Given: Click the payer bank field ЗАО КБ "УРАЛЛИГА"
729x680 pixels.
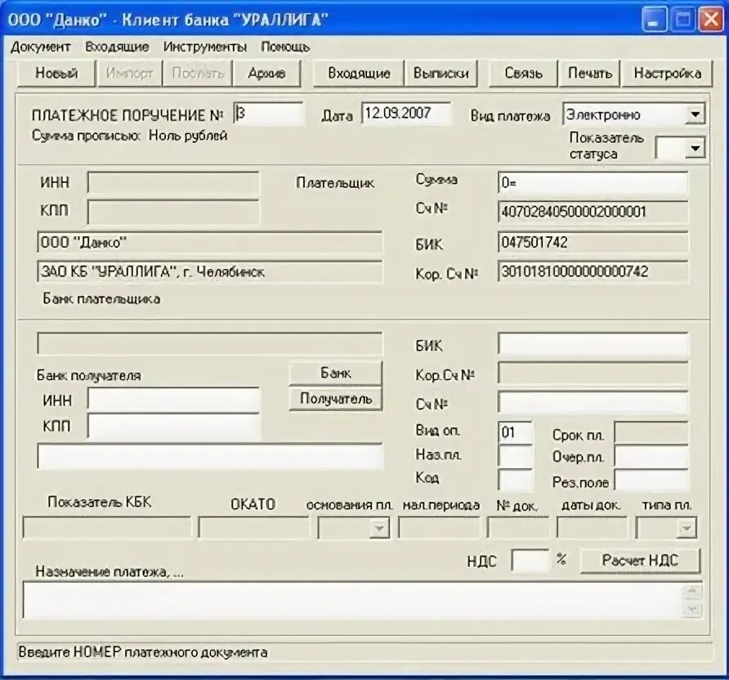Looking at the screenshot, I should (210, 272).
